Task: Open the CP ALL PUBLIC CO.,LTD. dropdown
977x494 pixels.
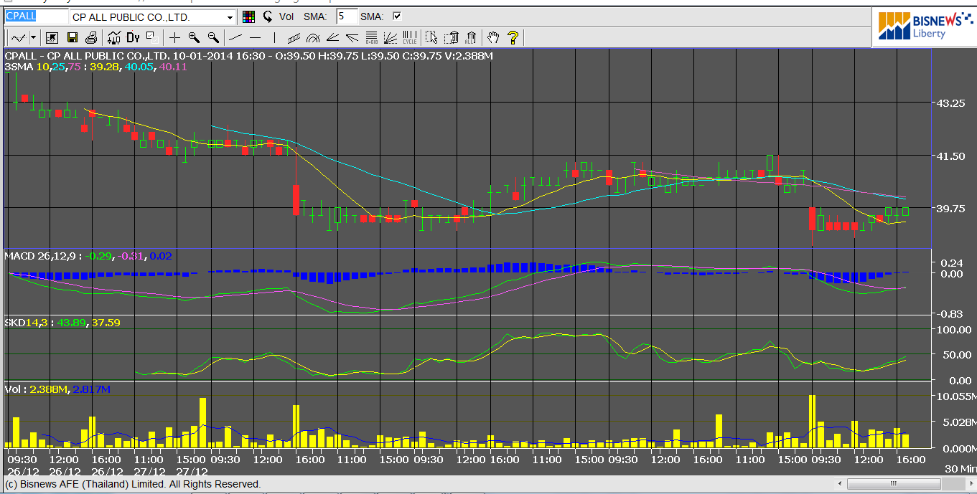Action: point(230,16)
